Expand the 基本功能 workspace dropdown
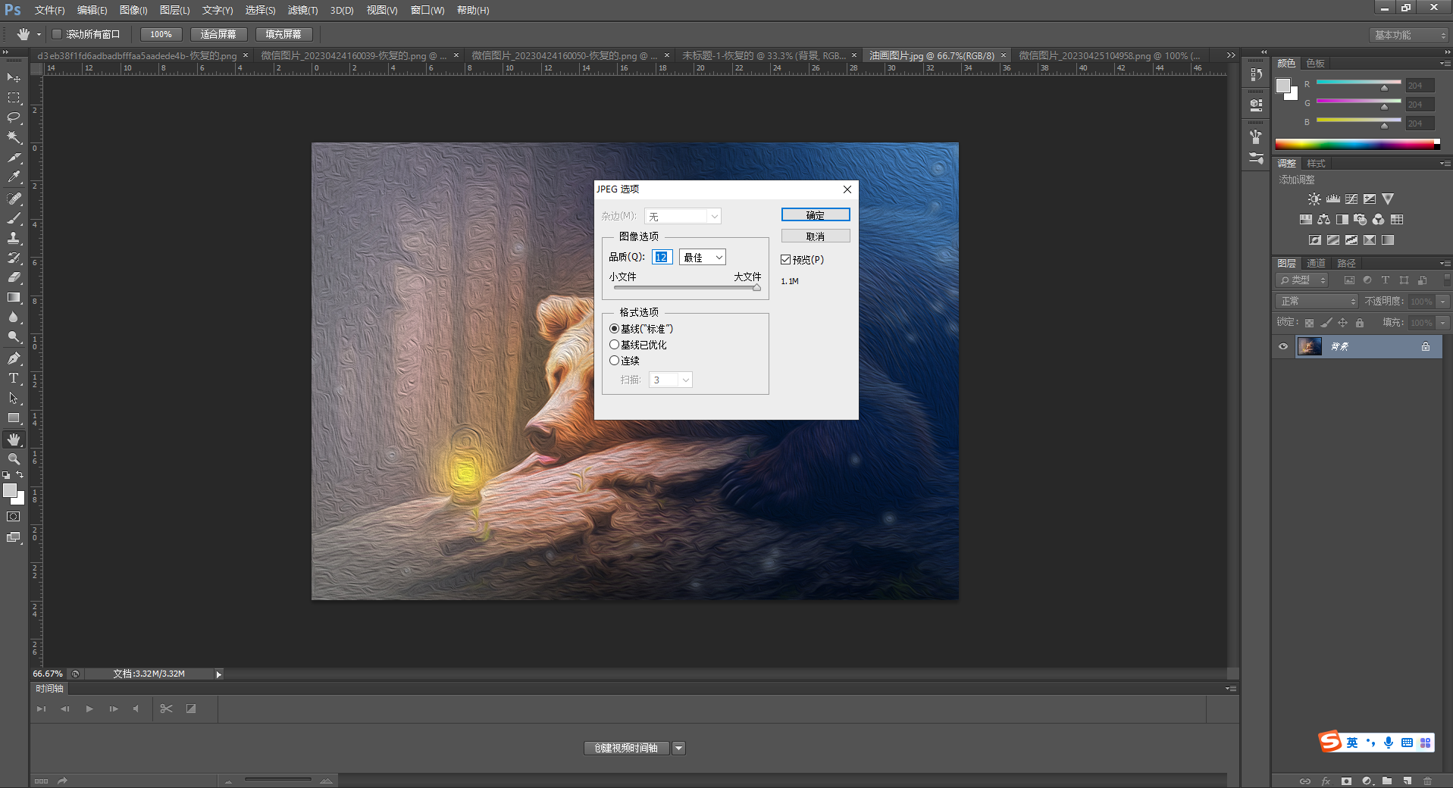Image resolution: width=1453 pixels, height=788 pixels. (1410, 35)
